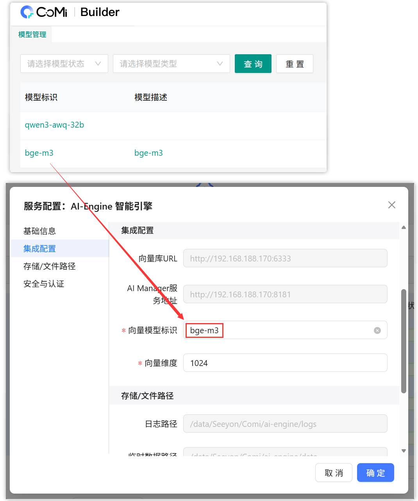Click the 向量维度 input field

coord(285,363)
